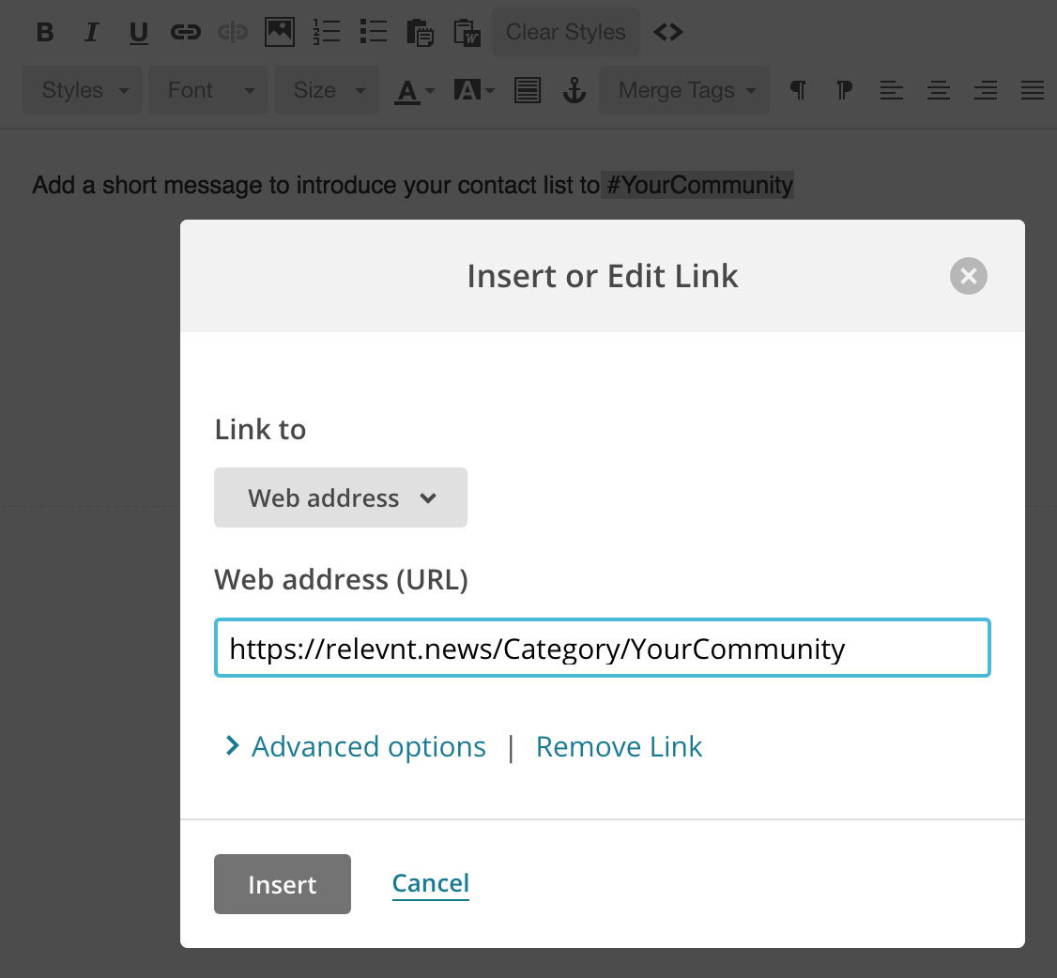
Task: Open the Merge Tags dropdown
Action: (x=684, y=90)
